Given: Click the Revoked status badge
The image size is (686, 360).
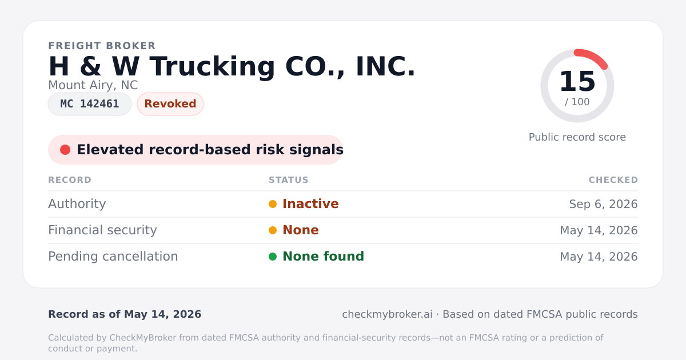Looking at the screenshot, I should 170,104.
